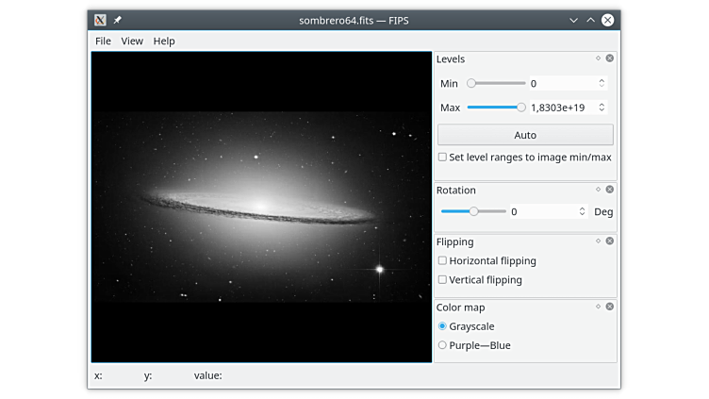The width and height of the screenshot is (709, 399).
Task: Float the Flipping panel
Action: [598, 241]
